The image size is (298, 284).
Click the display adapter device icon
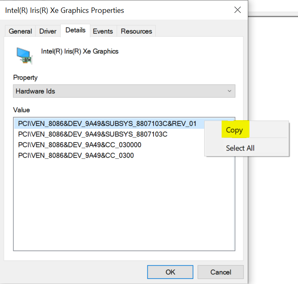[x=24, y=56]
